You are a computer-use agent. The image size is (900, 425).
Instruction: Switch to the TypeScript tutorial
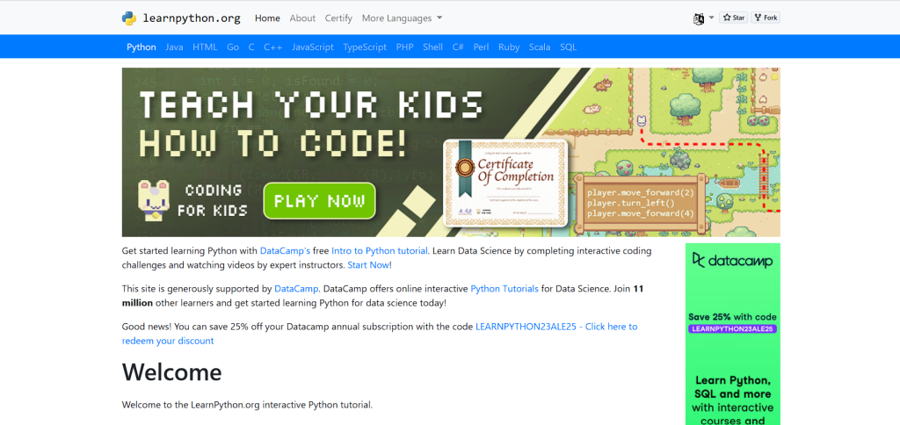[365, 47]
